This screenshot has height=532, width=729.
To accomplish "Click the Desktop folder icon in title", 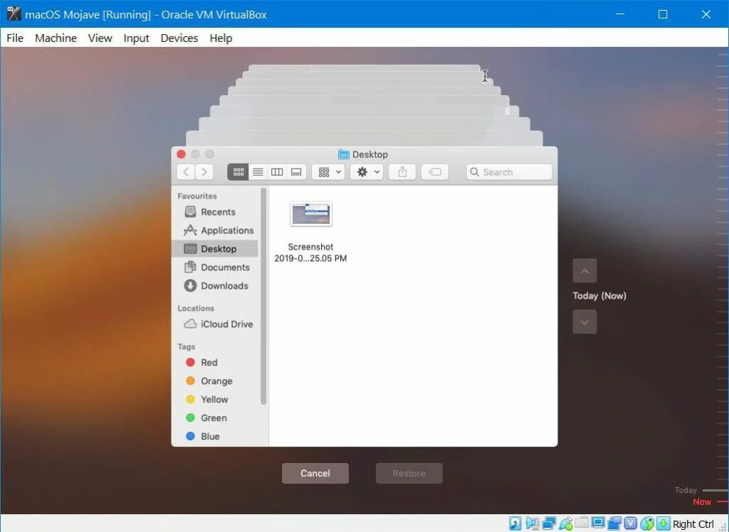I will pos(344,154).
